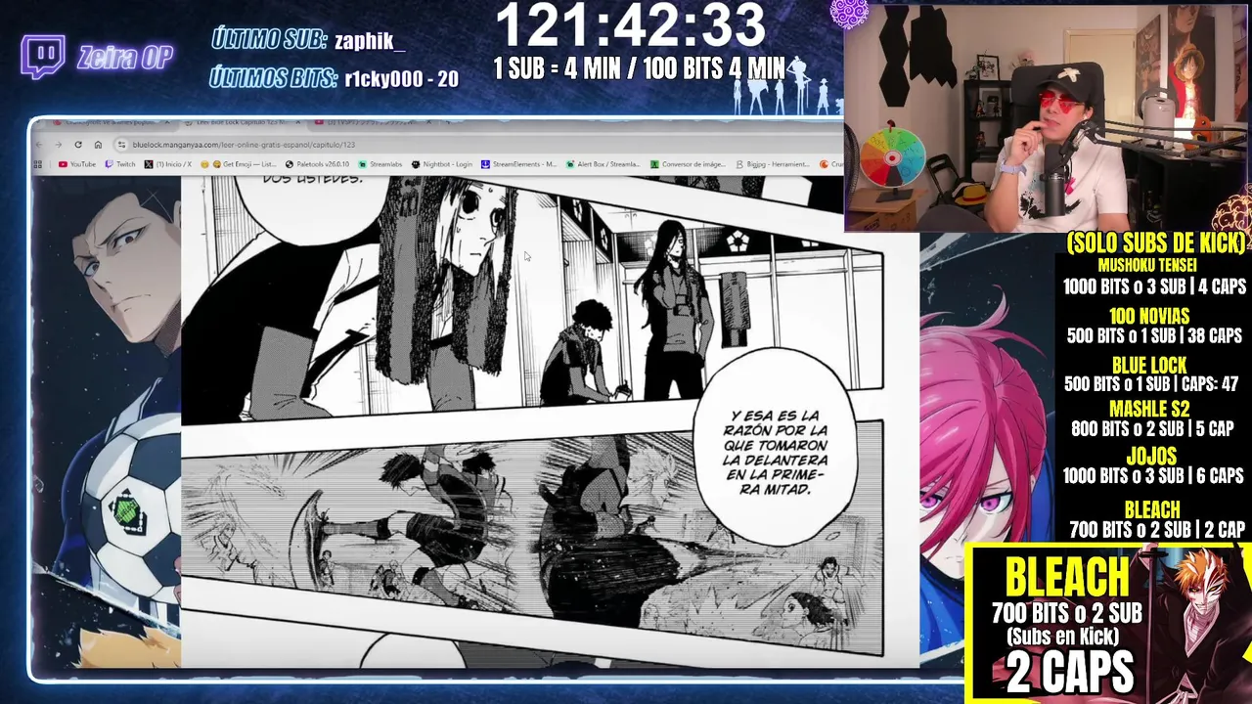
Task: Click the webcam feed of the streamer
Action: [1047, 117]
